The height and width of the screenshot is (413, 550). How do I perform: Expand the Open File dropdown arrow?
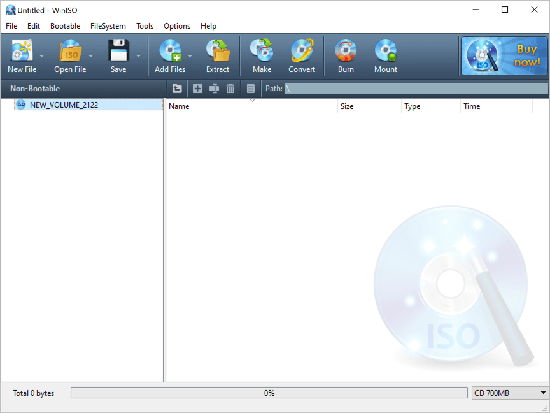tap(90, 55)
